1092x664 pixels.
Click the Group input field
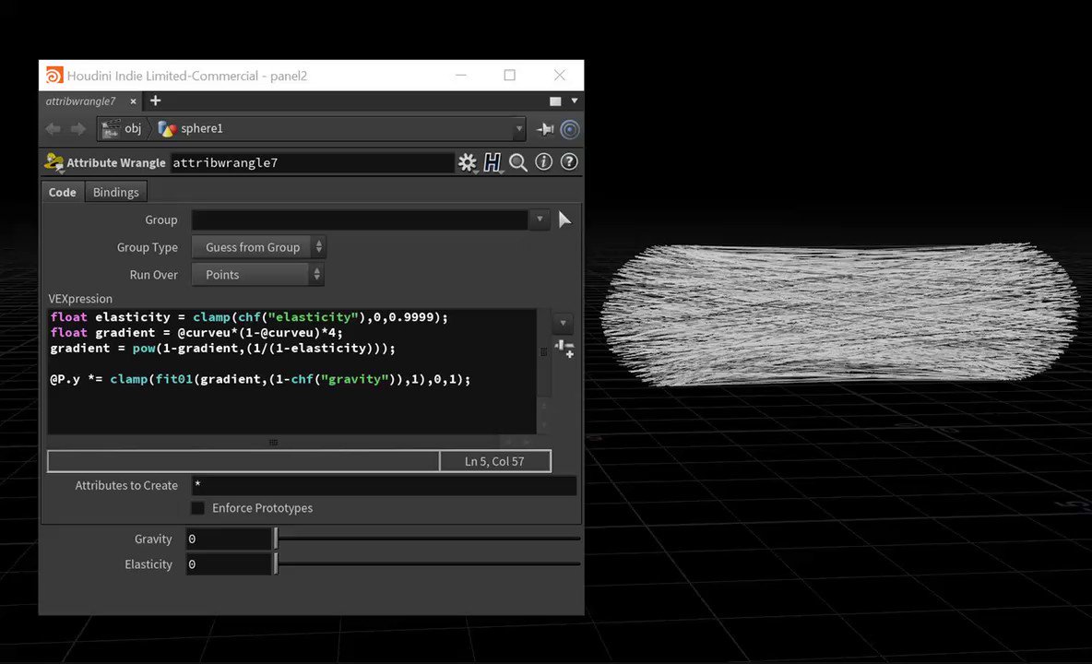point(360,219)
